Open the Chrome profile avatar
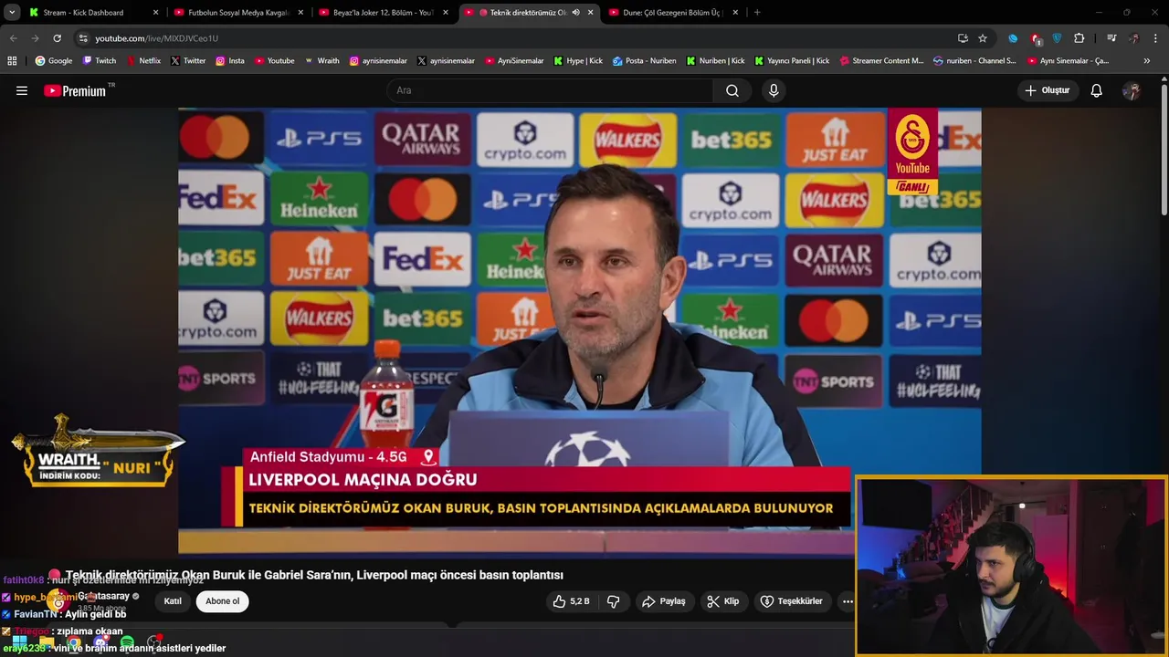 (1134, 38)
